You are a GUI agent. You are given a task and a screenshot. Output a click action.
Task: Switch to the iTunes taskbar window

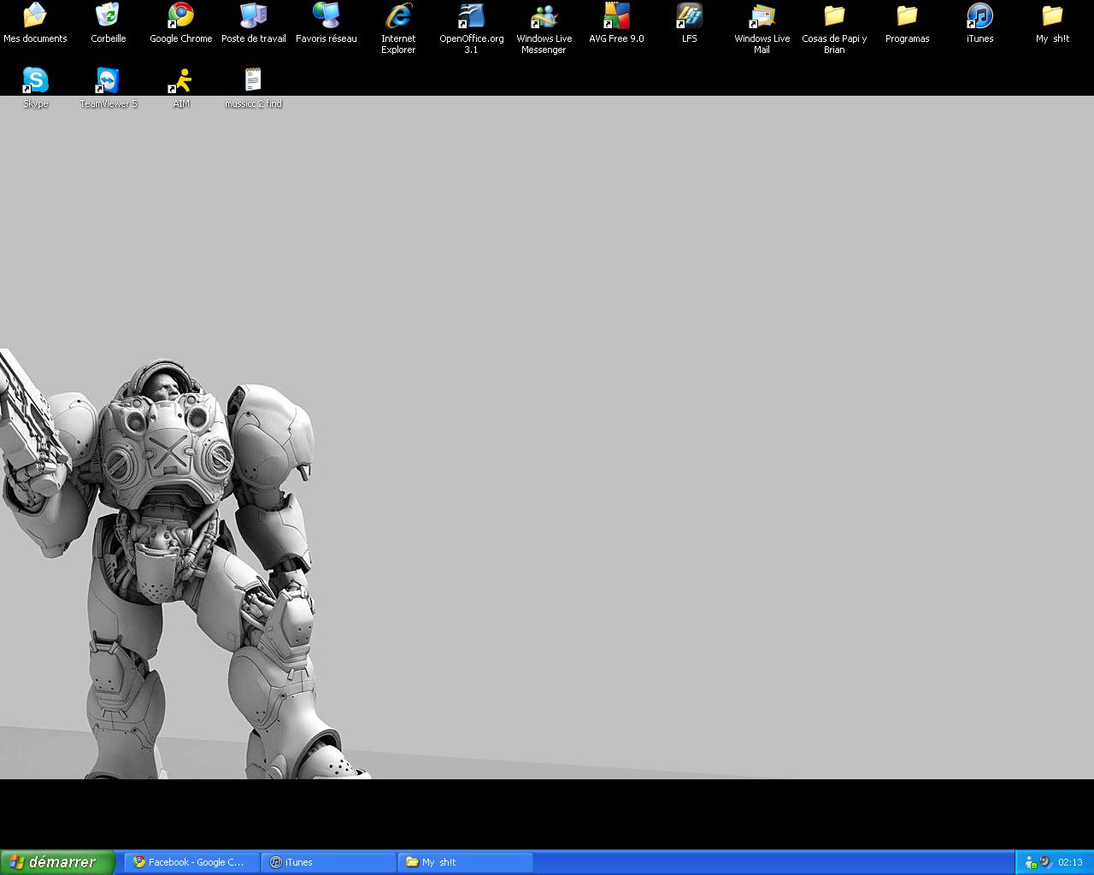point(329,862)
